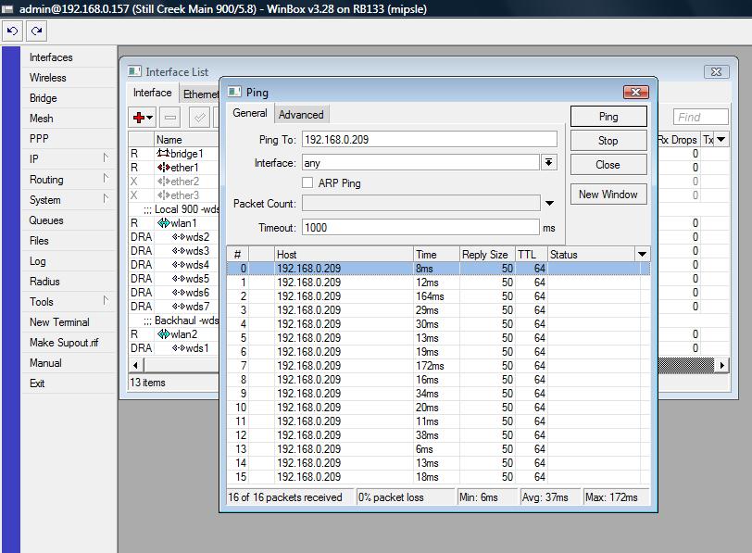
Task: Open the Wireless menu item
Action: point(48,78)
